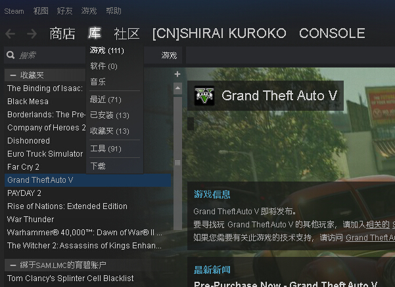The height and width of the screenshot is (287, 395).
Task: Click the back navigation arrow
Action: [11, 34]
